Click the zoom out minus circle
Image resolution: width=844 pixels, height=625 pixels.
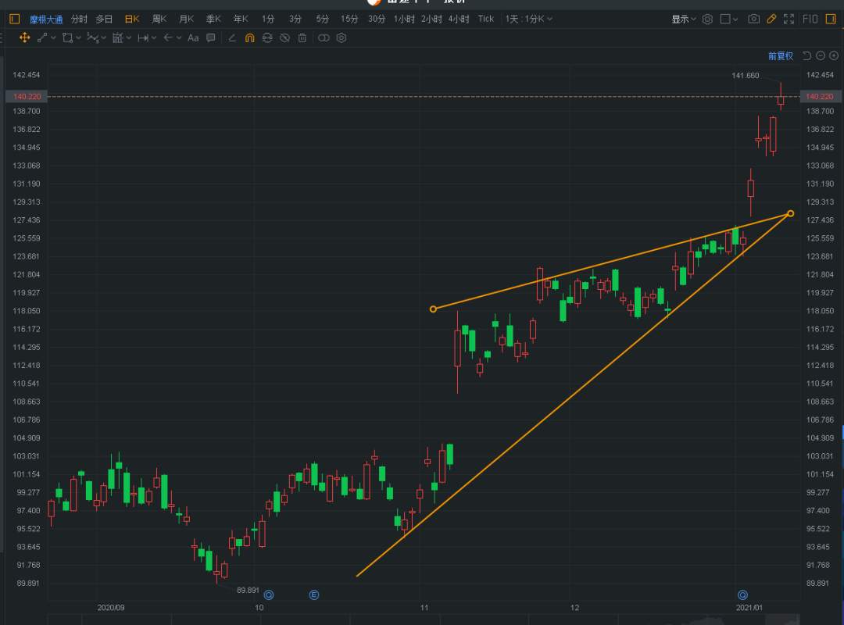[821, 55]
